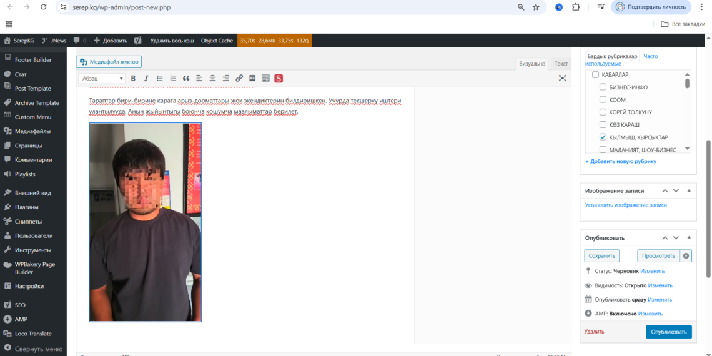This screenshot has width=712, height=356.
Task: Select the inserted photo in the editor
Action: point(145,222)
